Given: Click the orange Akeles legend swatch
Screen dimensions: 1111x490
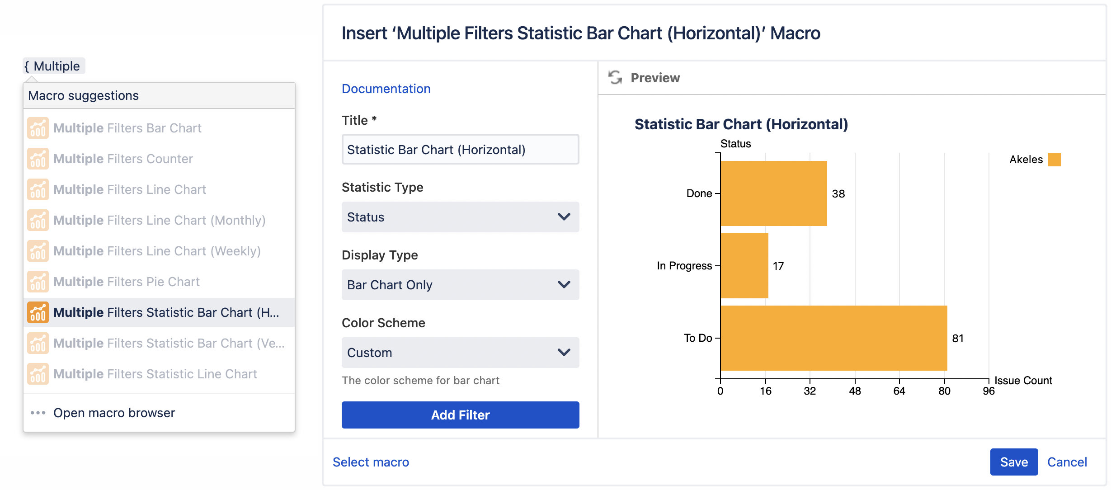Looking at the screenshot, I should tap(1055, 159).
